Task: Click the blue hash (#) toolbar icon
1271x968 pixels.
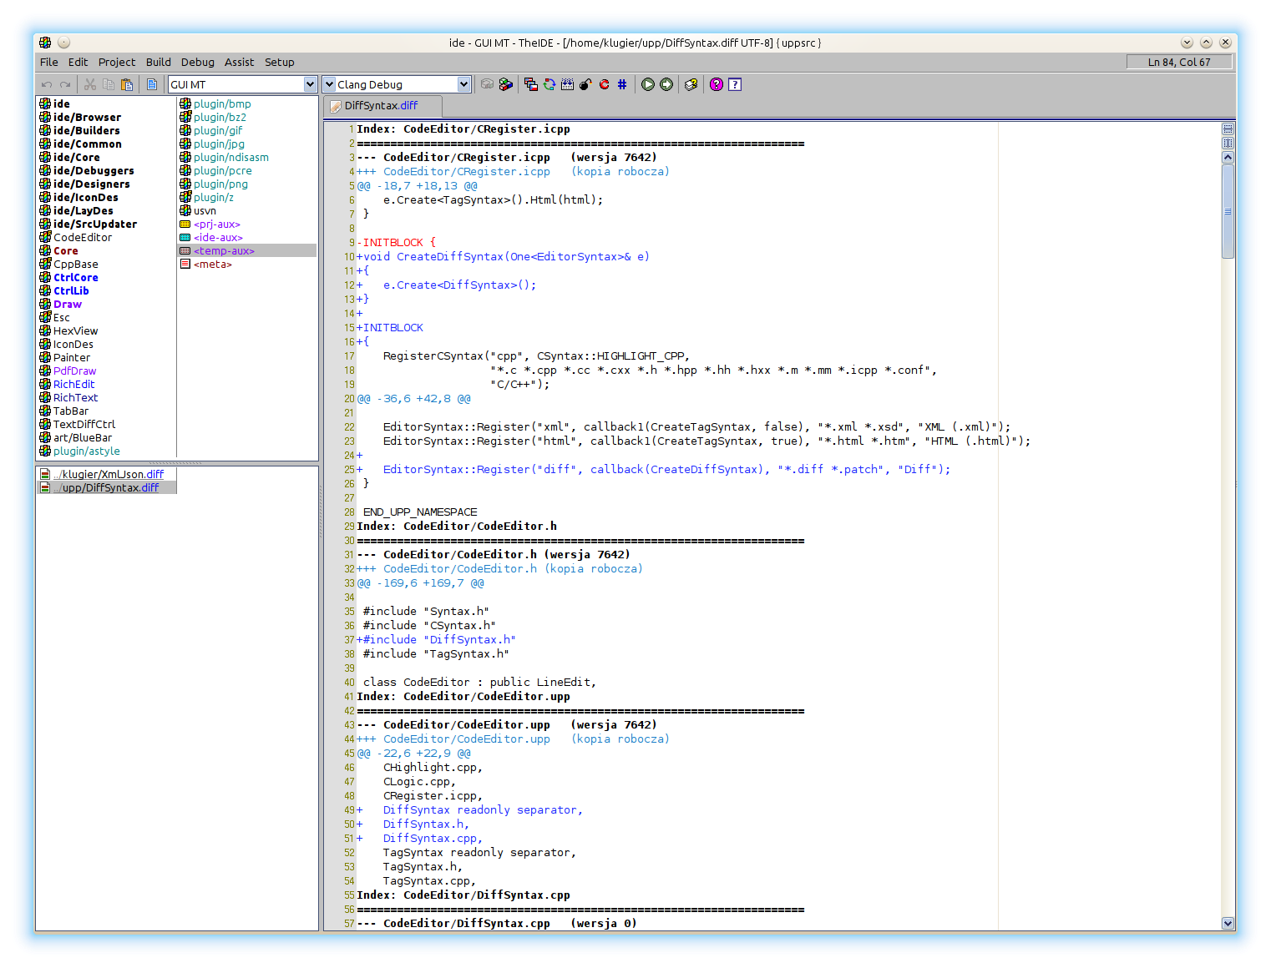Action: pyautogui.click(x=622, y=84)
